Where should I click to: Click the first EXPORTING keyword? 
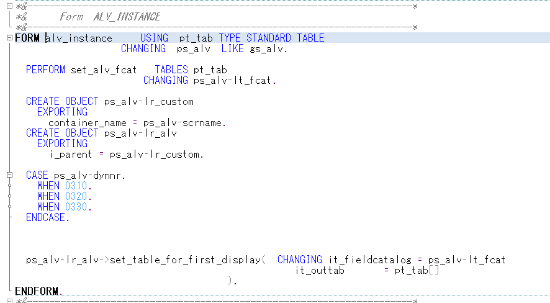coord(63,112)
